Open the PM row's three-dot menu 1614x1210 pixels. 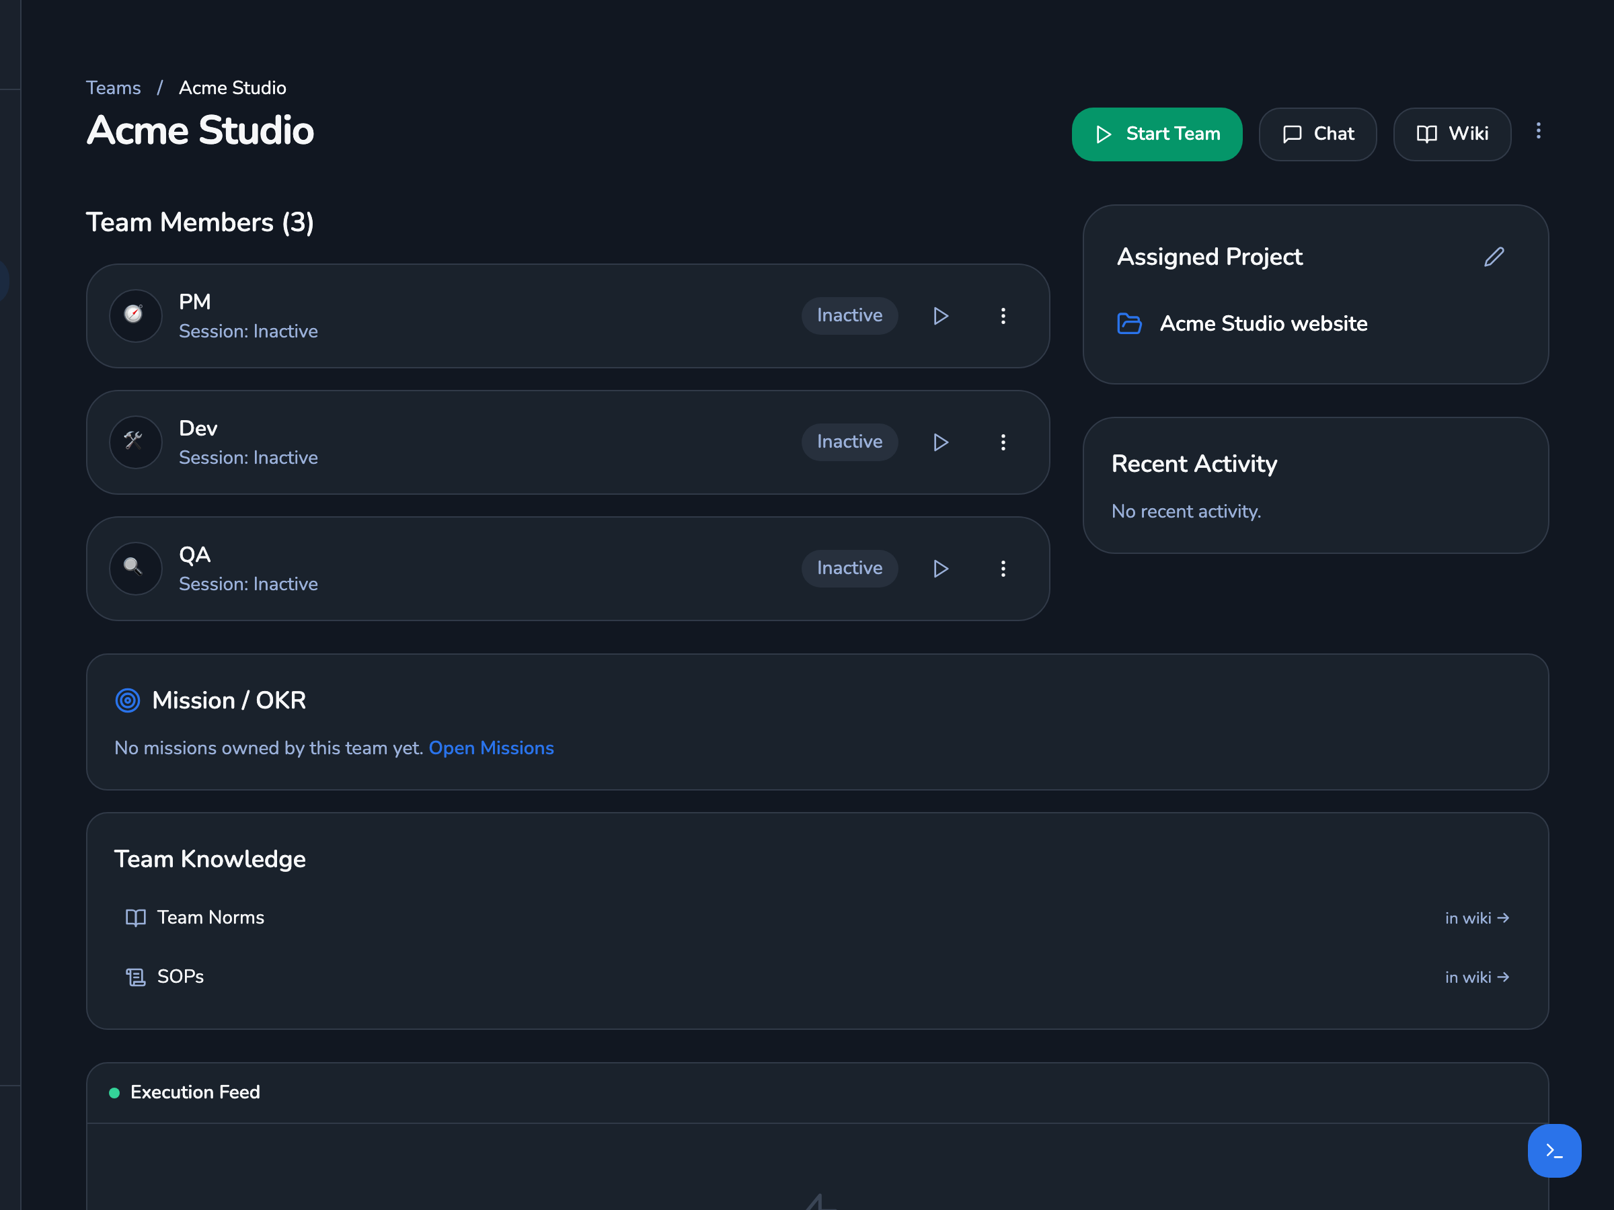pyautogui.click(x=1003, y=316)
